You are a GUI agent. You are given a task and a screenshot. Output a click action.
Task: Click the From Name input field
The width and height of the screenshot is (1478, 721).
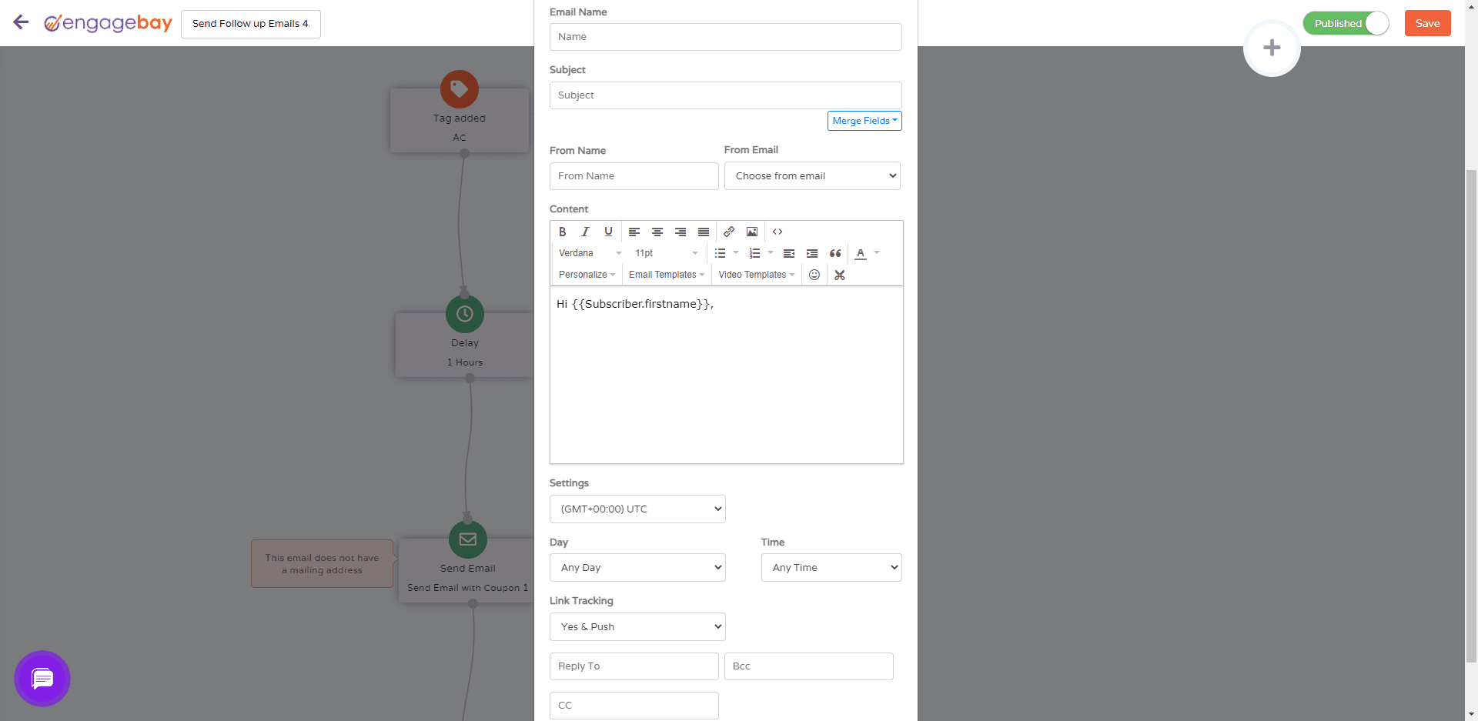634,176
